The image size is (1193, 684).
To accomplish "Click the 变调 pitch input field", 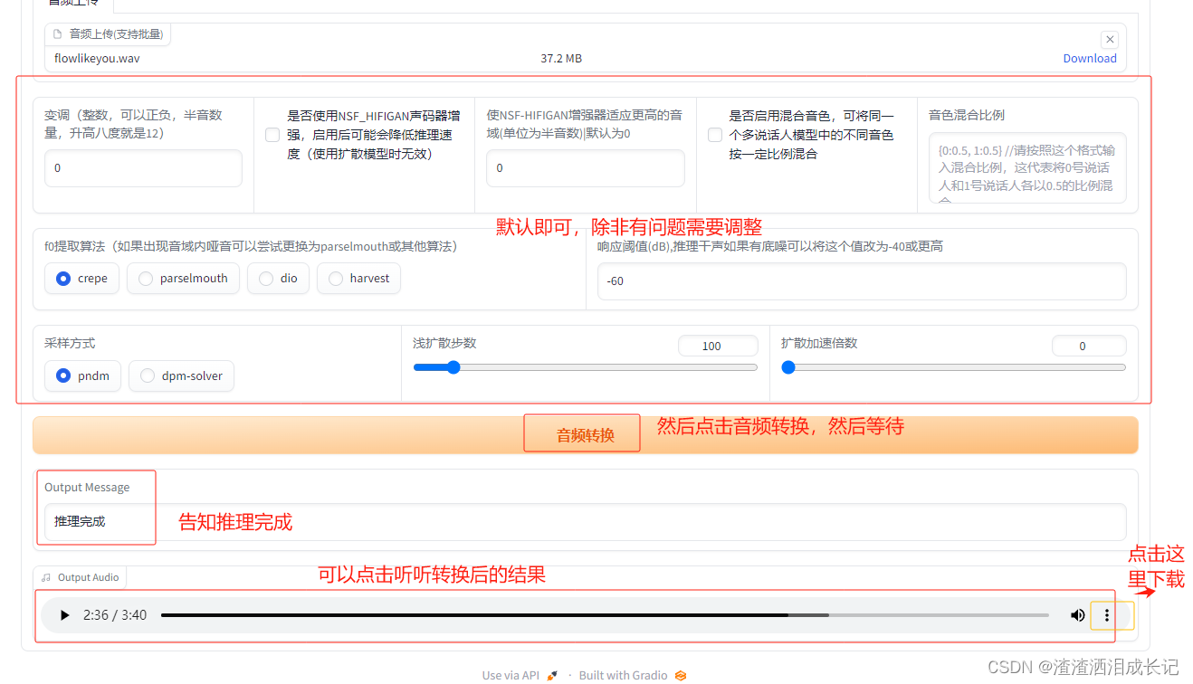I will 143,168.
